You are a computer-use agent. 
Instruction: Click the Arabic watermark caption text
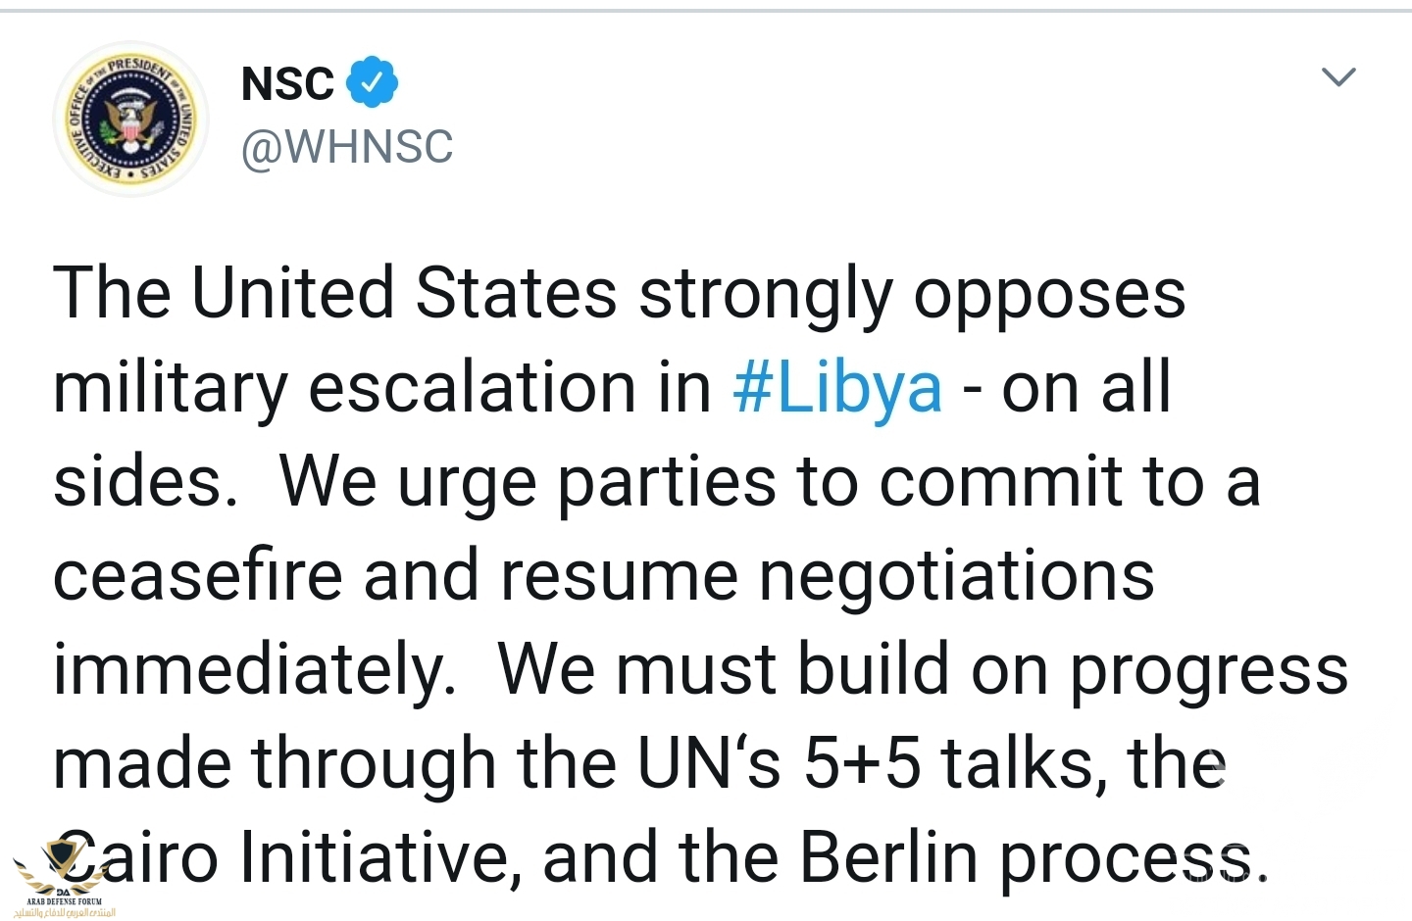pos(65,913)
